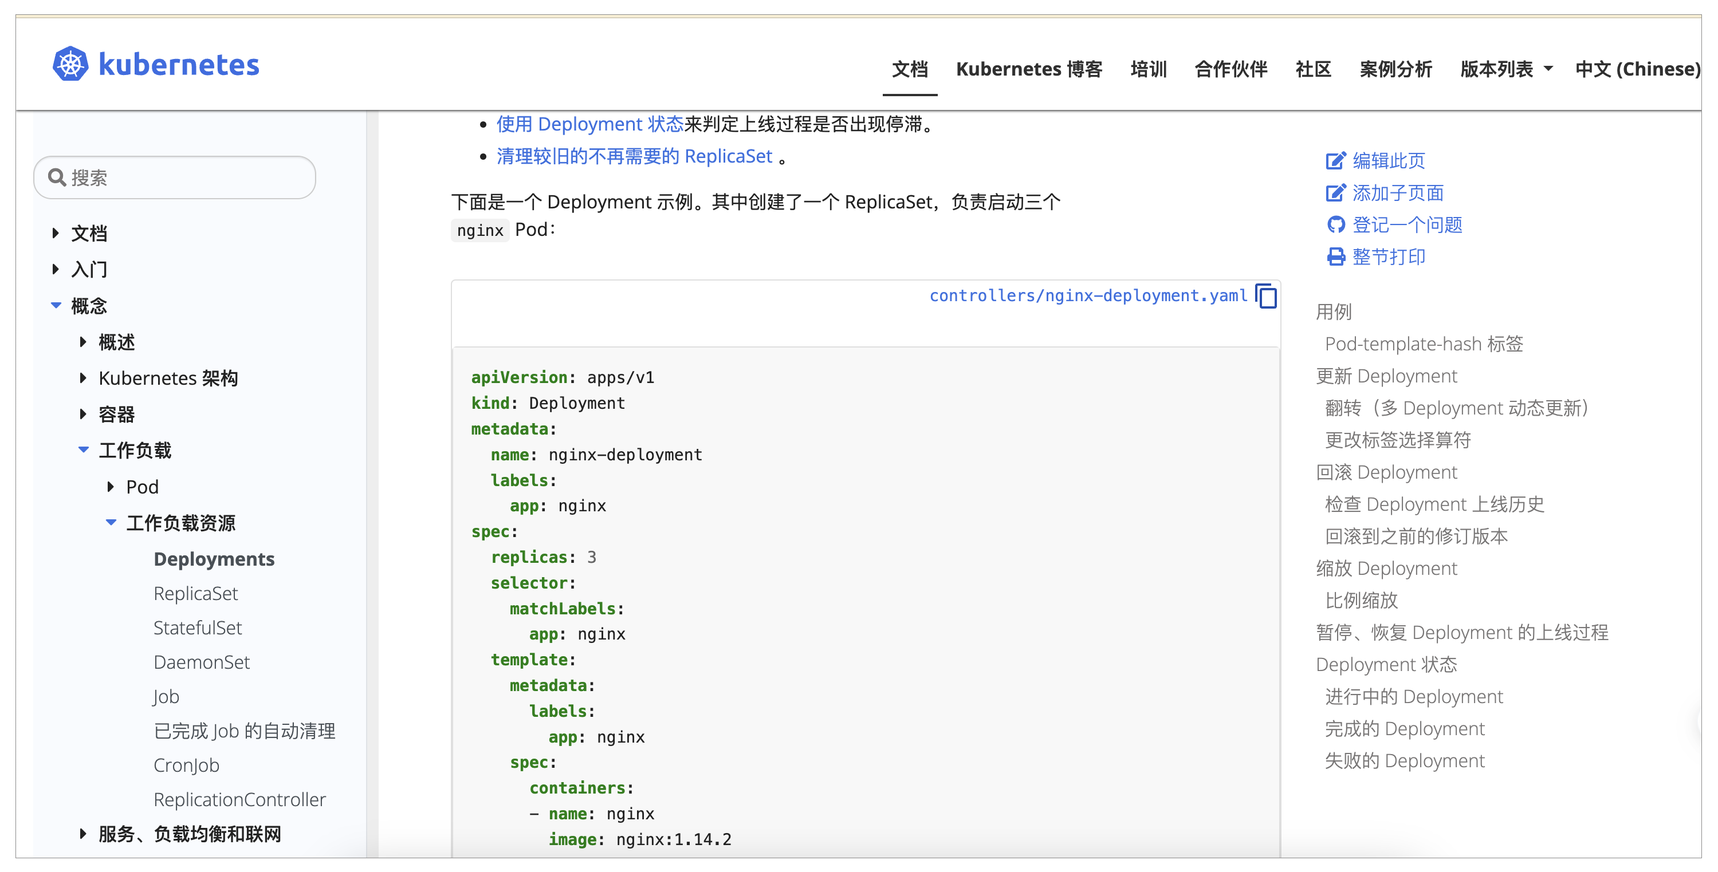Click the 添加子页面 link
Viewport: 1718px width, 872px height.
[1397, 193]
